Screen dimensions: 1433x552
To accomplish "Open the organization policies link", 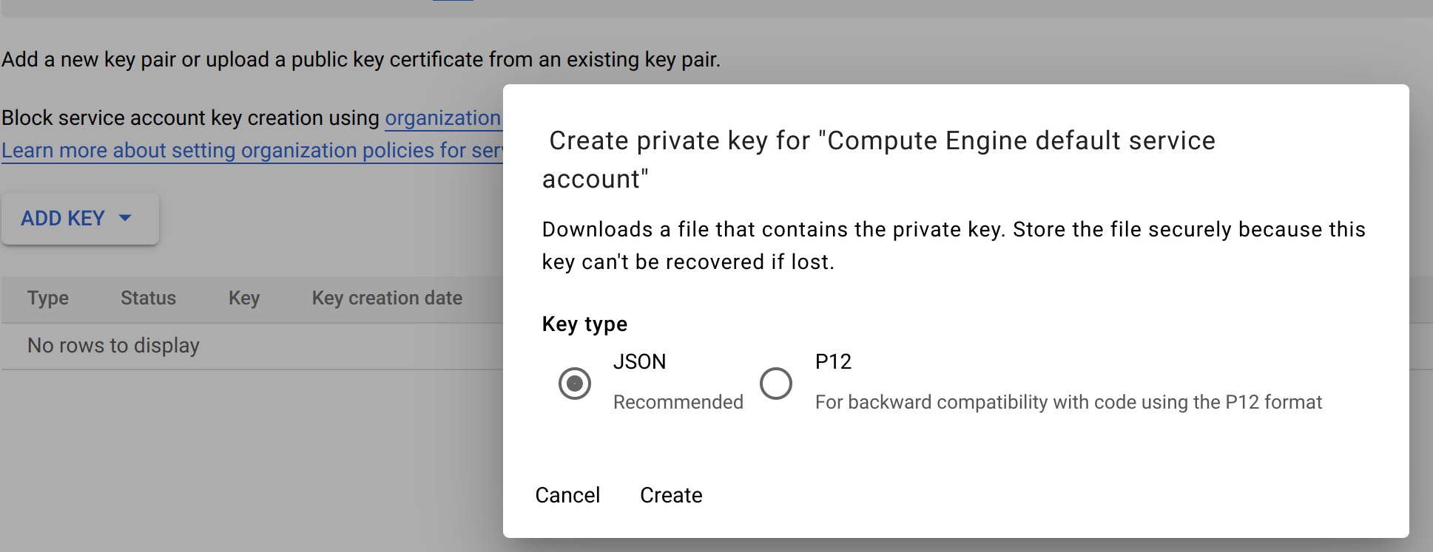I will point(442,118).
